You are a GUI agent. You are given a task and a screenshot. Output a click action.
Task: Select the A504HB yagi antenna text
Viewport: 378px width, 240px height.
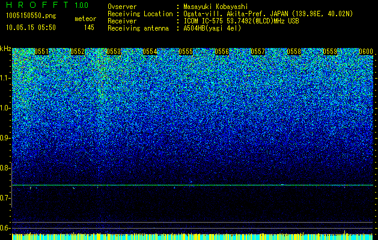click(x=212, y=28)
